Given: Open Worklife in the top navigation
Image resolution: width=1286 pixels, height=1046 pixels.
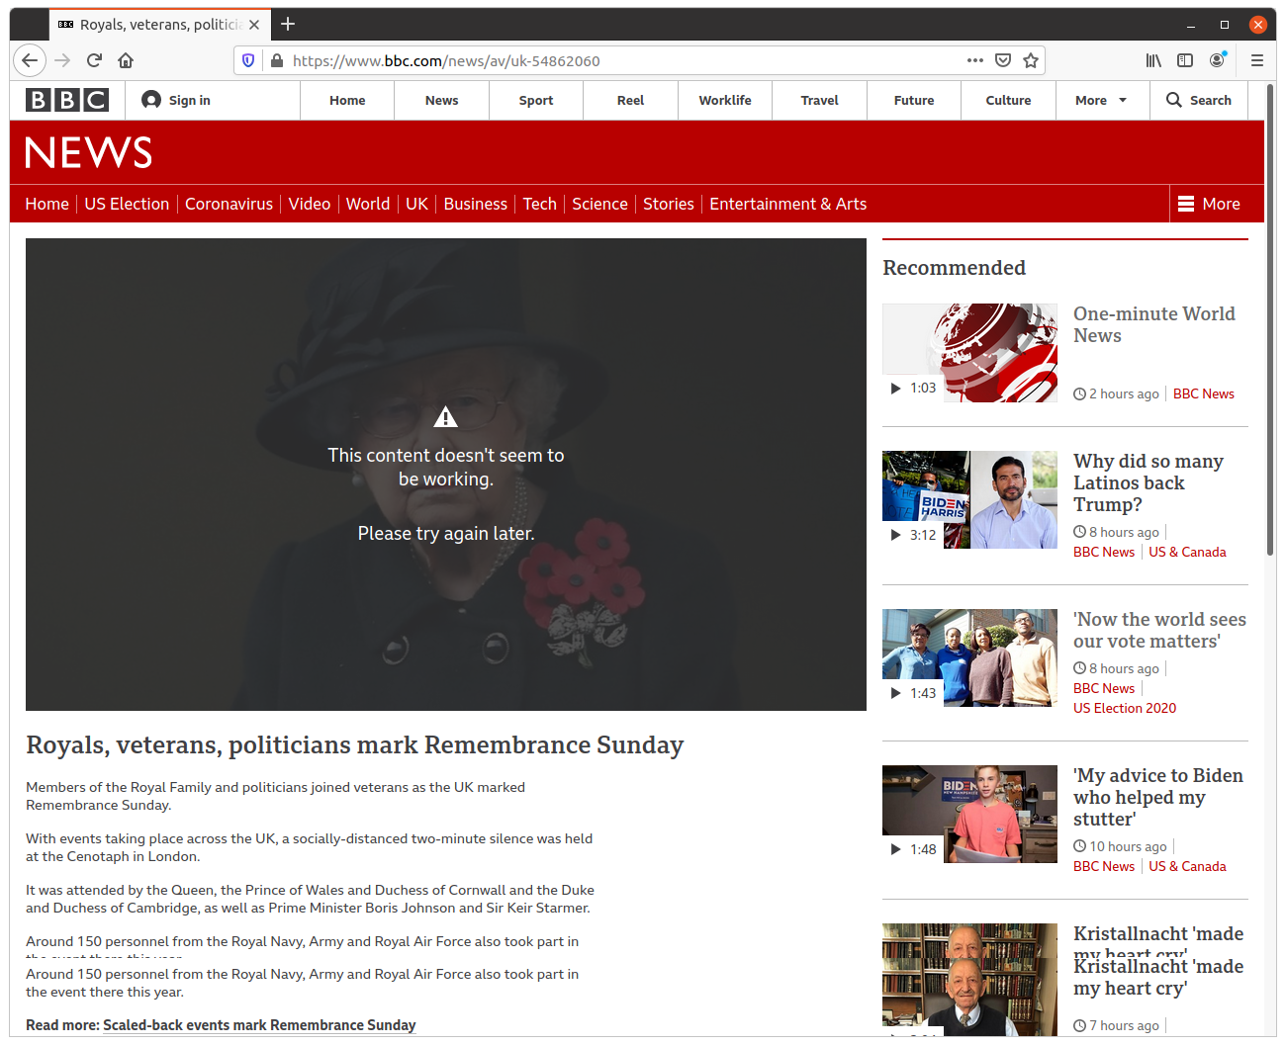Looking at the screenshot, I should click(x=725, y=100).
